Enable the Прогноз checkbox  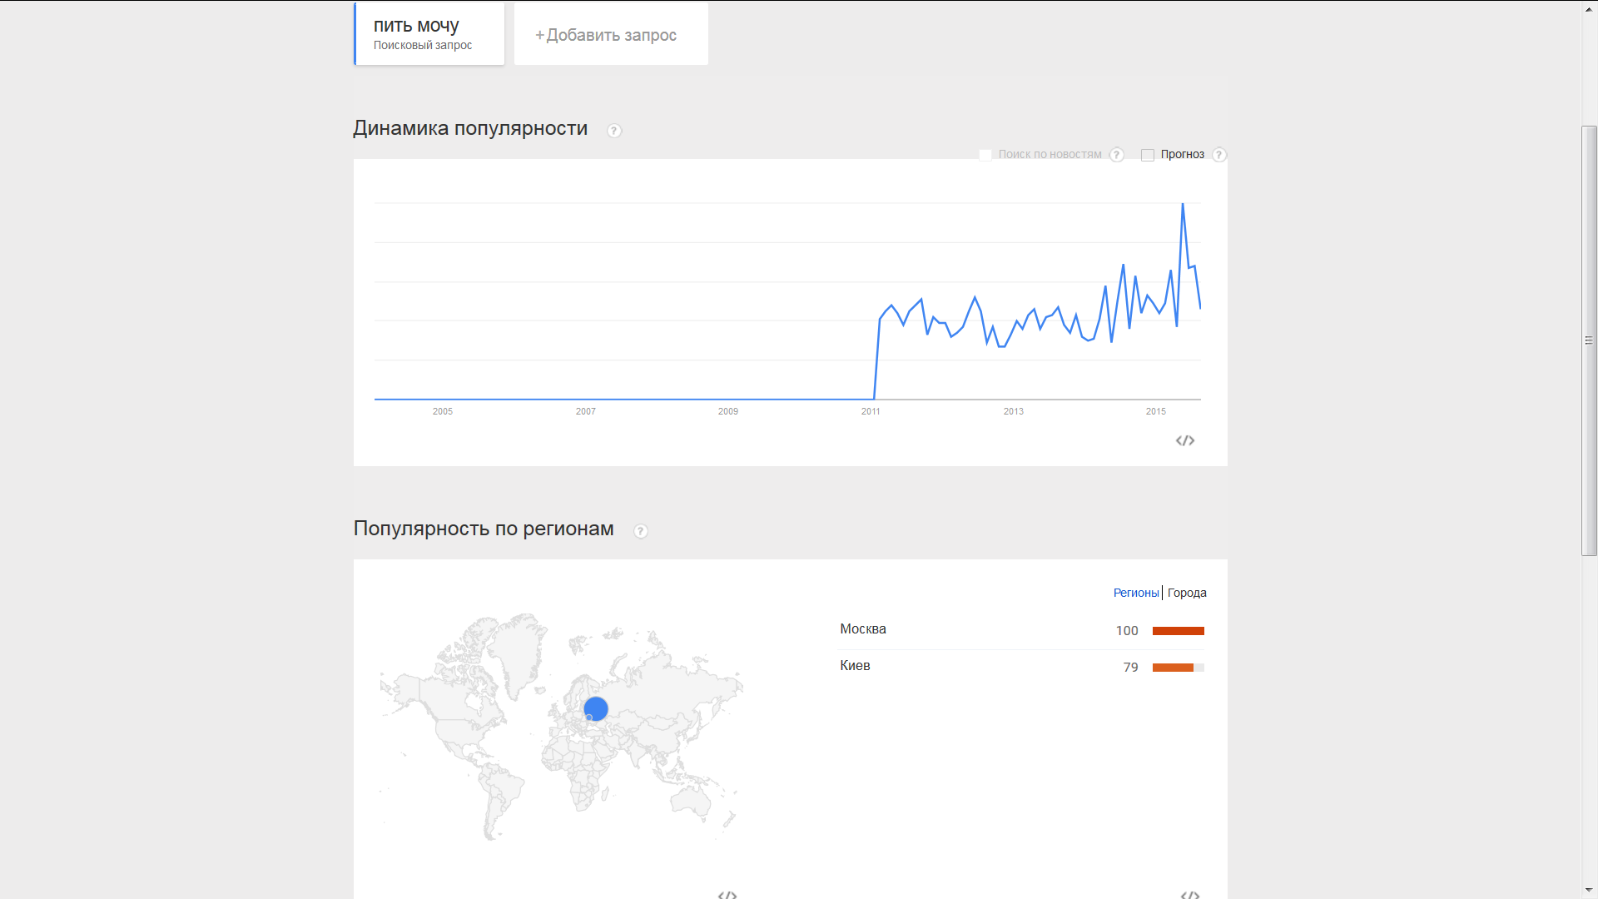coord(1148,155)
